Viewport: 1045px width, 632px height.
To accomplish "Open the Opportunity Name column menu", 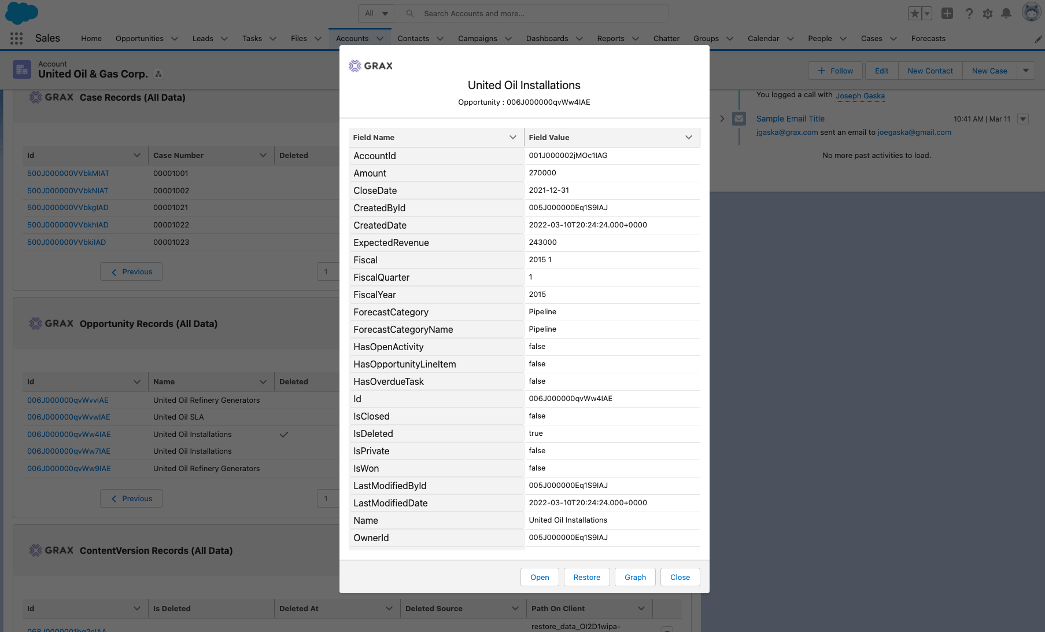I will pyautogui.click(x=263, y=381).
